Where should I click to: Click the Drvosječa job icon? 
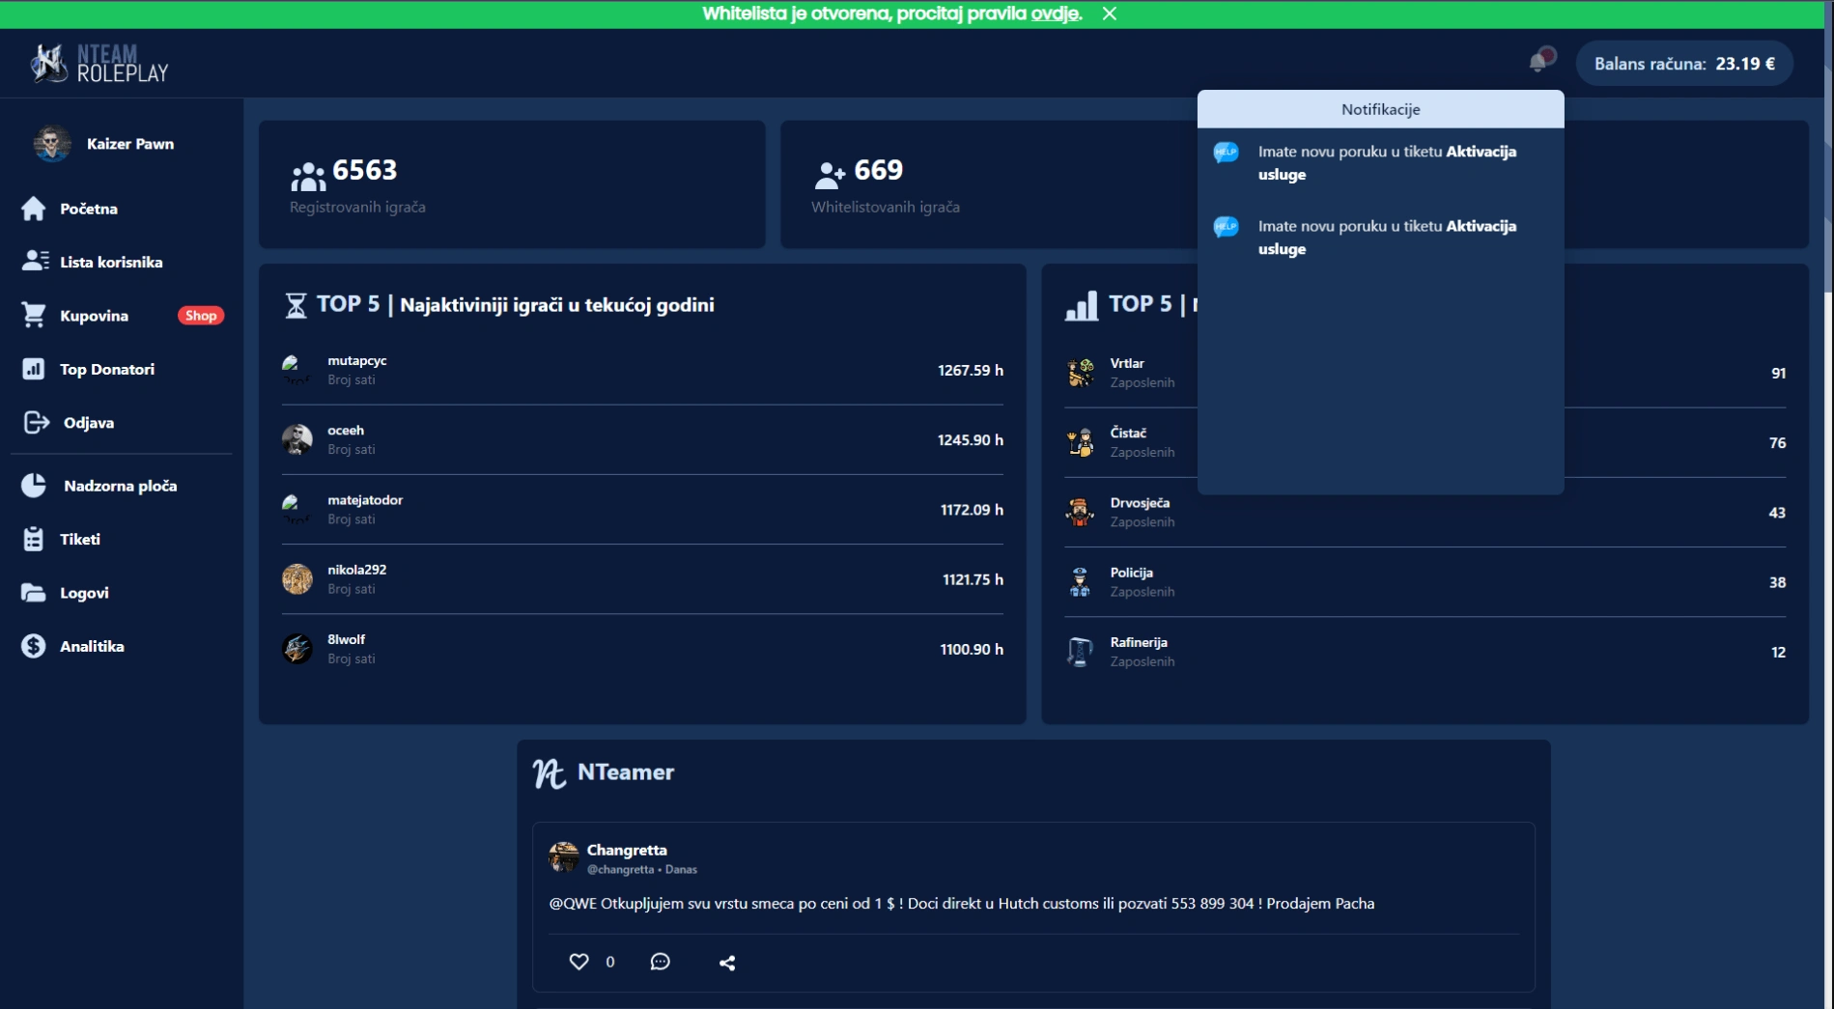coord(1080,512)
